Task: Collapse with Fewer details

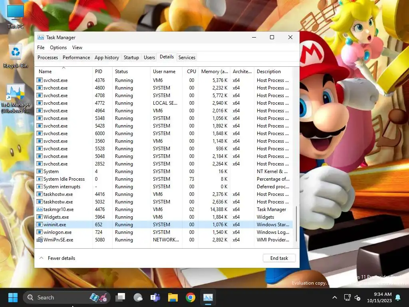Action: point(57,258)
